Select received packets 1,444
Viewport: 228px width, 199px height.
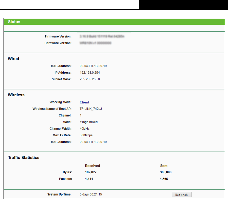[89, 179]
